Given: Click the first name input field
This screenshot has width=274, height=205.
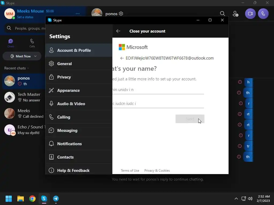Looking at the screenshot, I should coord(158,90).
